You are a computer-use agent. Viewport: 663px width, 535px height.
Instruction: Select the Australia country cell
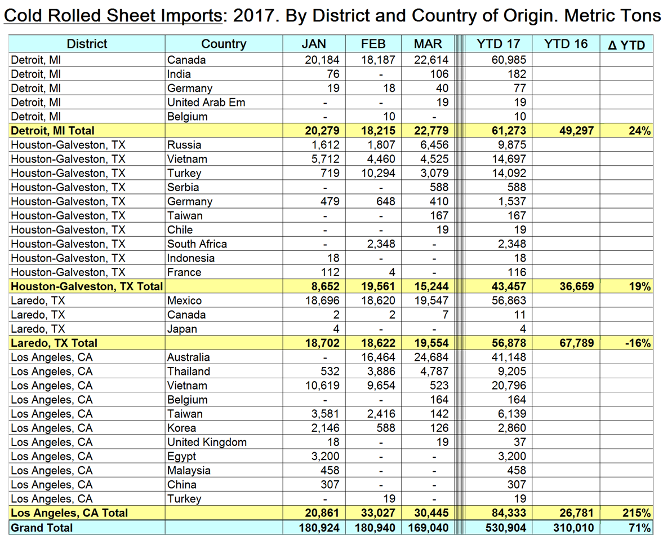pyautogui.click(x=188, y=357)
